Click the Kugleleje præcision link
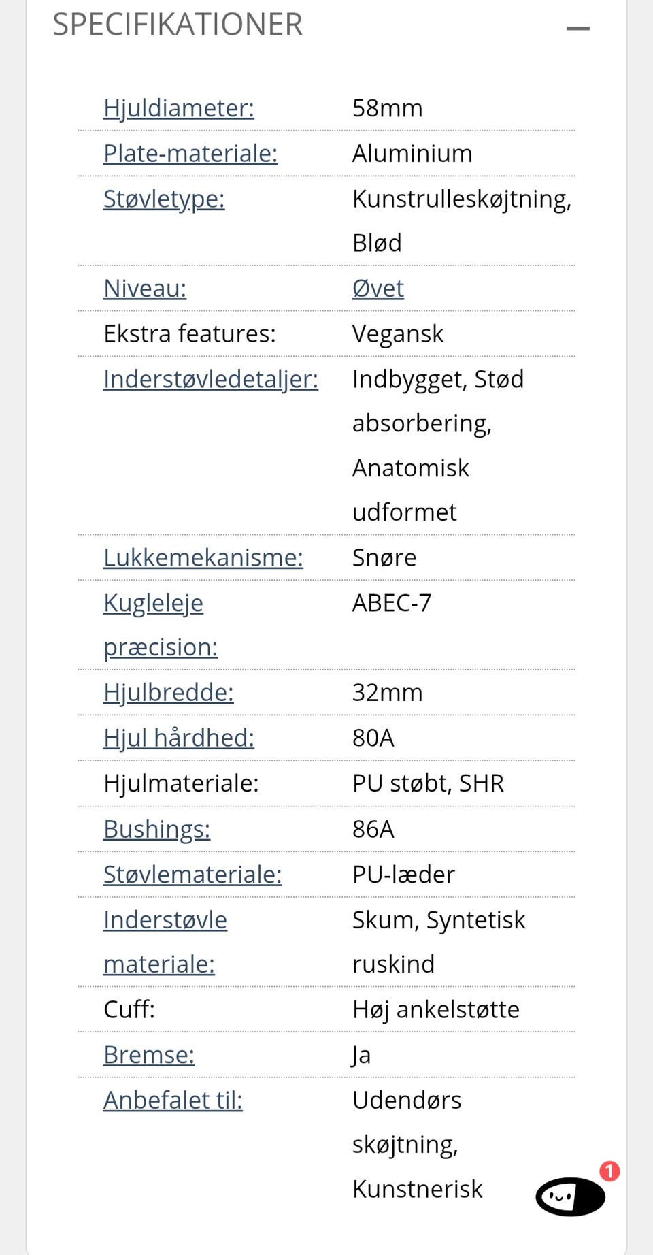 pyautogui.click(x=161, y=625)
